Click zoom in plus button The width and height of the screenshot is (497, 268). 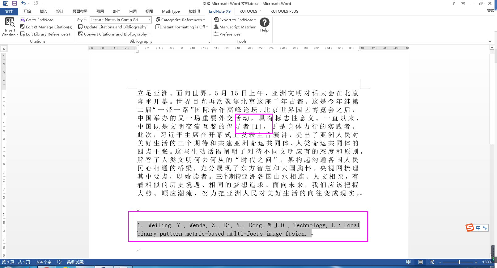tap(476, 262)
